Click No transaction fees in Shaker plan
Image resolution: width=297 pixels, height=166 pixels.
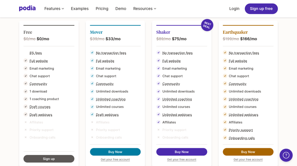(x=177, y=53)
